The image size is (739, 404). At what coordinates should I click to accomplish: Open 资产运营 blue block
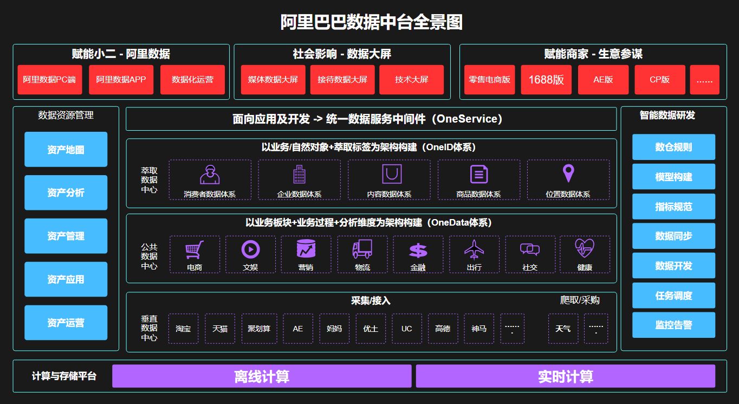(66, 323)
